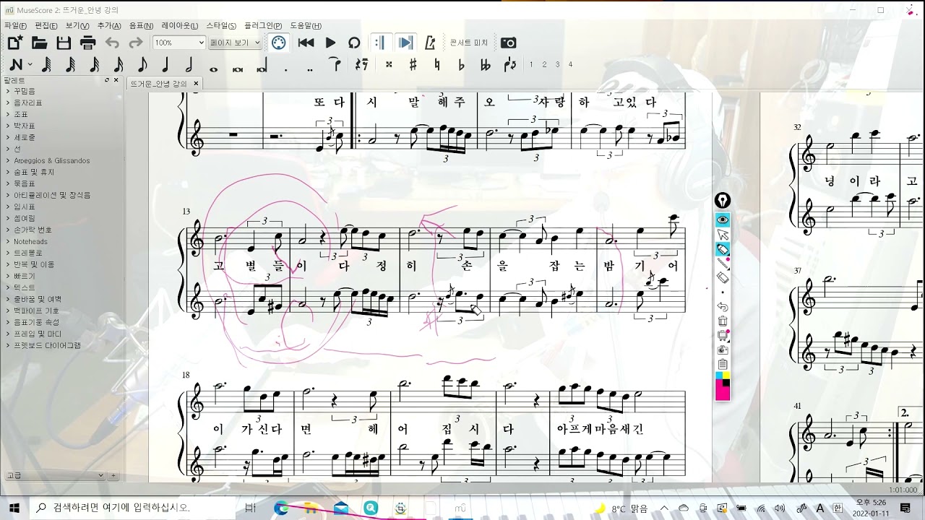Flip note stem direction
Viewport: 925px width, 520px height.
(510, 65)
